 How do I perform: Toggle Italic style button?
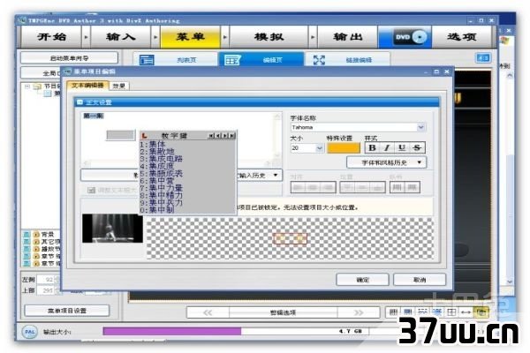tap(387, 148)
